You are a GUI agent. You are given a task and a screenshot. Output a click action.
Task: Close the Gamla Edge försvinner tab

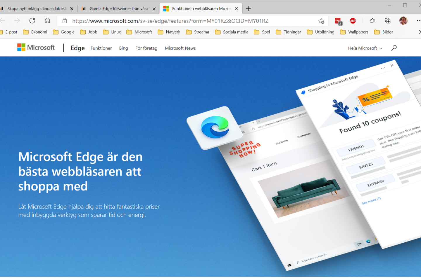[154, 9]
